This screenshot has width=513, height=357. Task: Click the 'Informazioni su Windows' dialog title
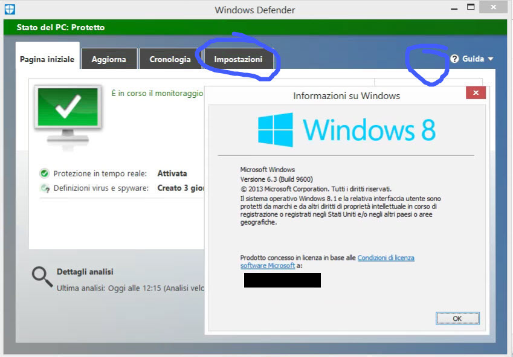[346, 96]
